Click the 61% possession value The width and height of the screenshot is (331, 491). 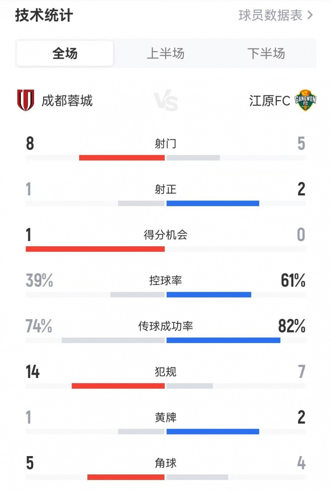293,281
